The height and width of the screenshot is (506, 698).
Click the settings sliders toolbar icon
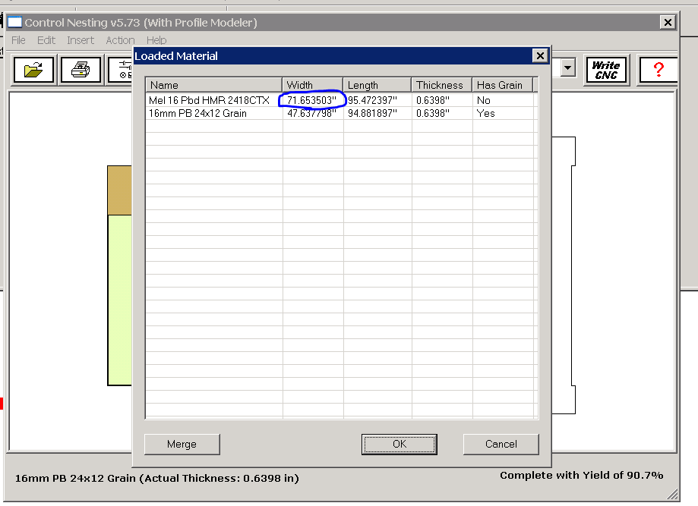(122, 71)
